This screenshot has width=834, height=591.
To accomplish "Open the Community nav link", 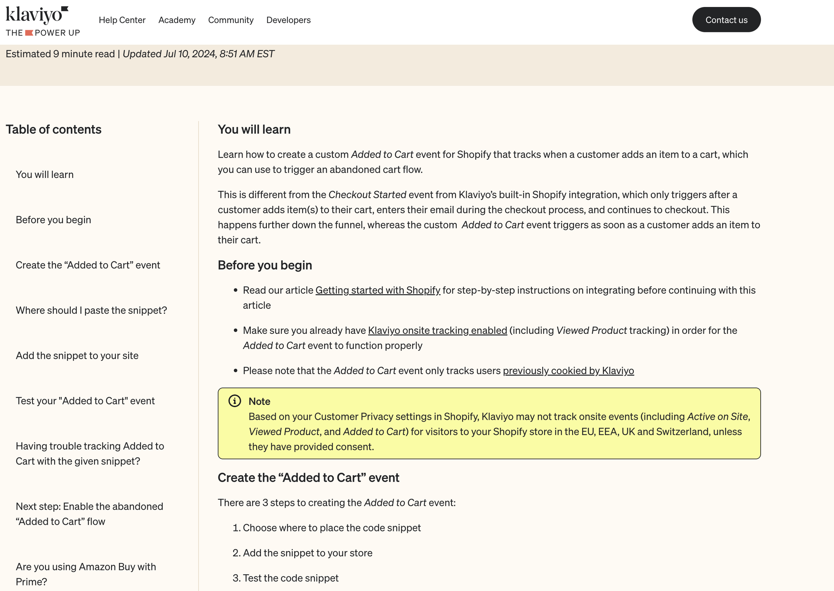I will 231,20.
